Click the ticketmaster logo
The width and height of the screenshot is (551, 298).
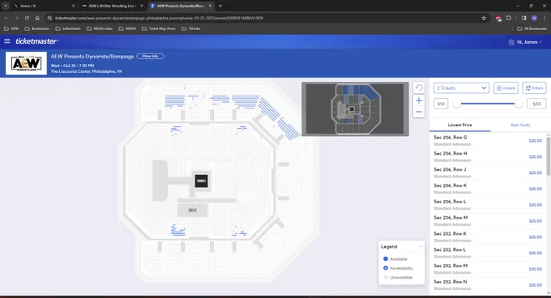[x=37, y=41]
